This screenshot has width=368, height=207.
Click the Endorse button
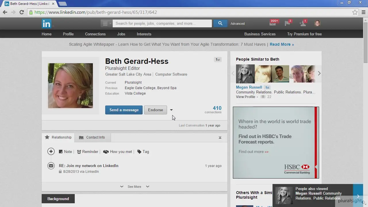(156, 110)
